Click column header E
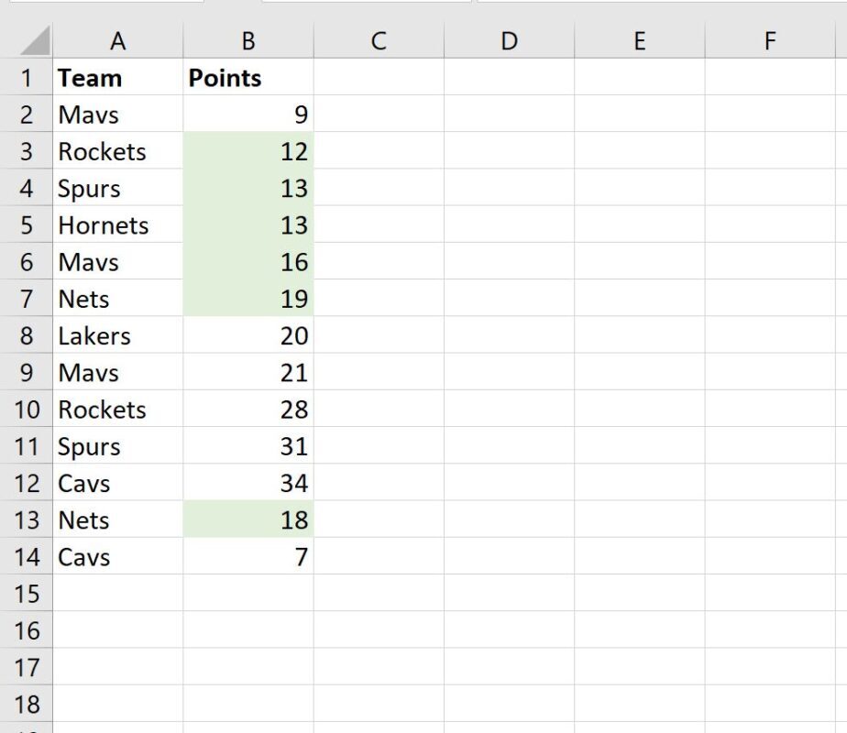The width and height of the screenshot is (847, 733). tap(639, 40)
